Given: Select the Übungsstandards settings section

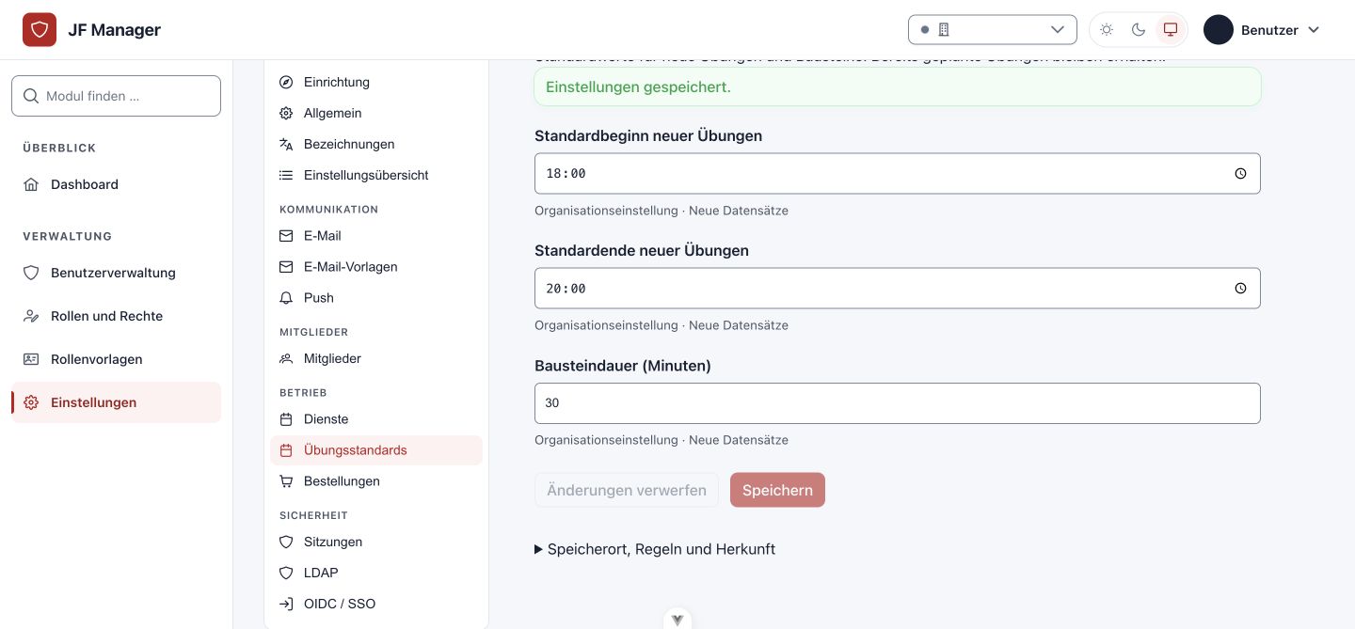Looking at the screenshot, I should pos(376,450).
